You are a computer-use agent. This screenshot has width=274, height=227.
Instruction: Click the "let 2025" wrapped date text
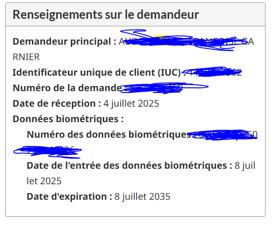pos(44,181)
